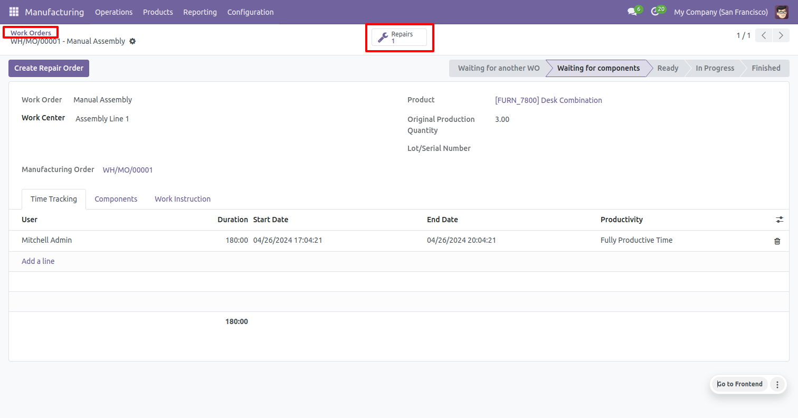Click the Create Repair Order button

(49, 68)
